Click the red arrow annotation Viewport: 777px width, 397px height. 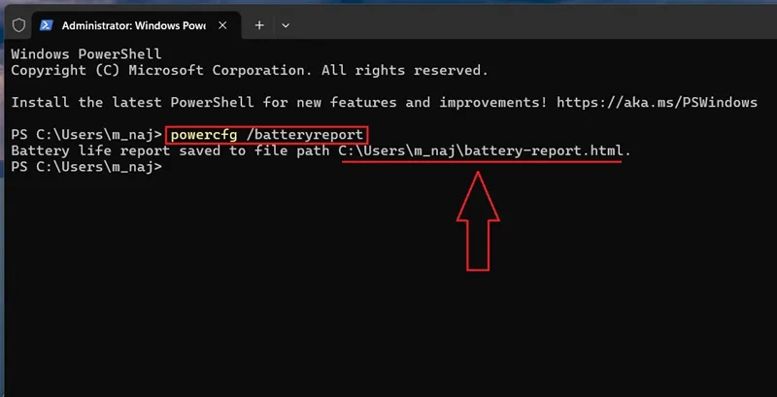[x=478, y=220]
